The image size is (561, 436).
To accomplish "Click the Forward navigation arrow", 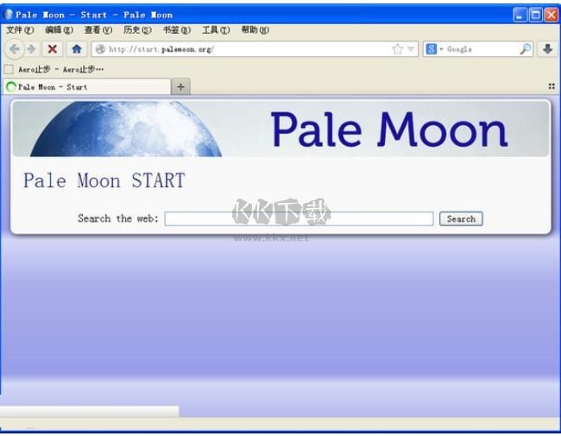I will tap(31, 49).
